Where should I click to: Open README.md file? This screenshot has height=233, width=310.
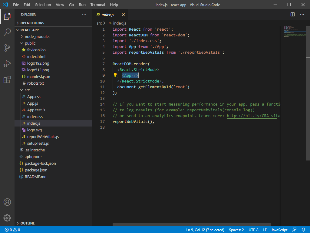[53, 177]
